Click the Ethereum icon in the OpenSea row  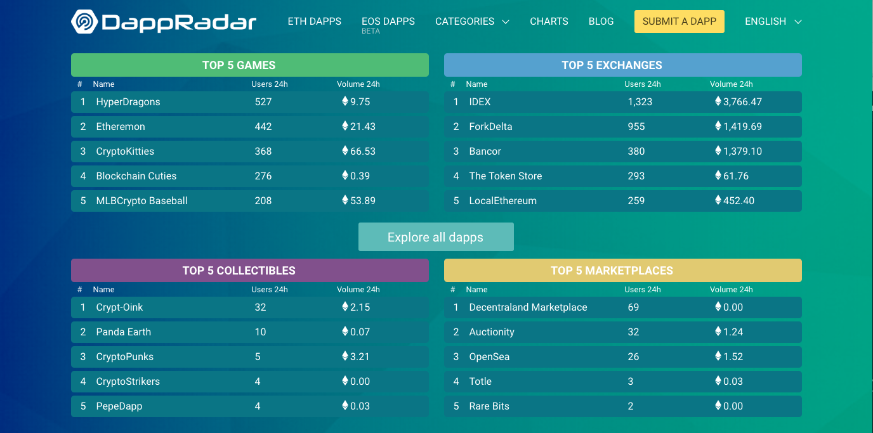click(718, 356)
